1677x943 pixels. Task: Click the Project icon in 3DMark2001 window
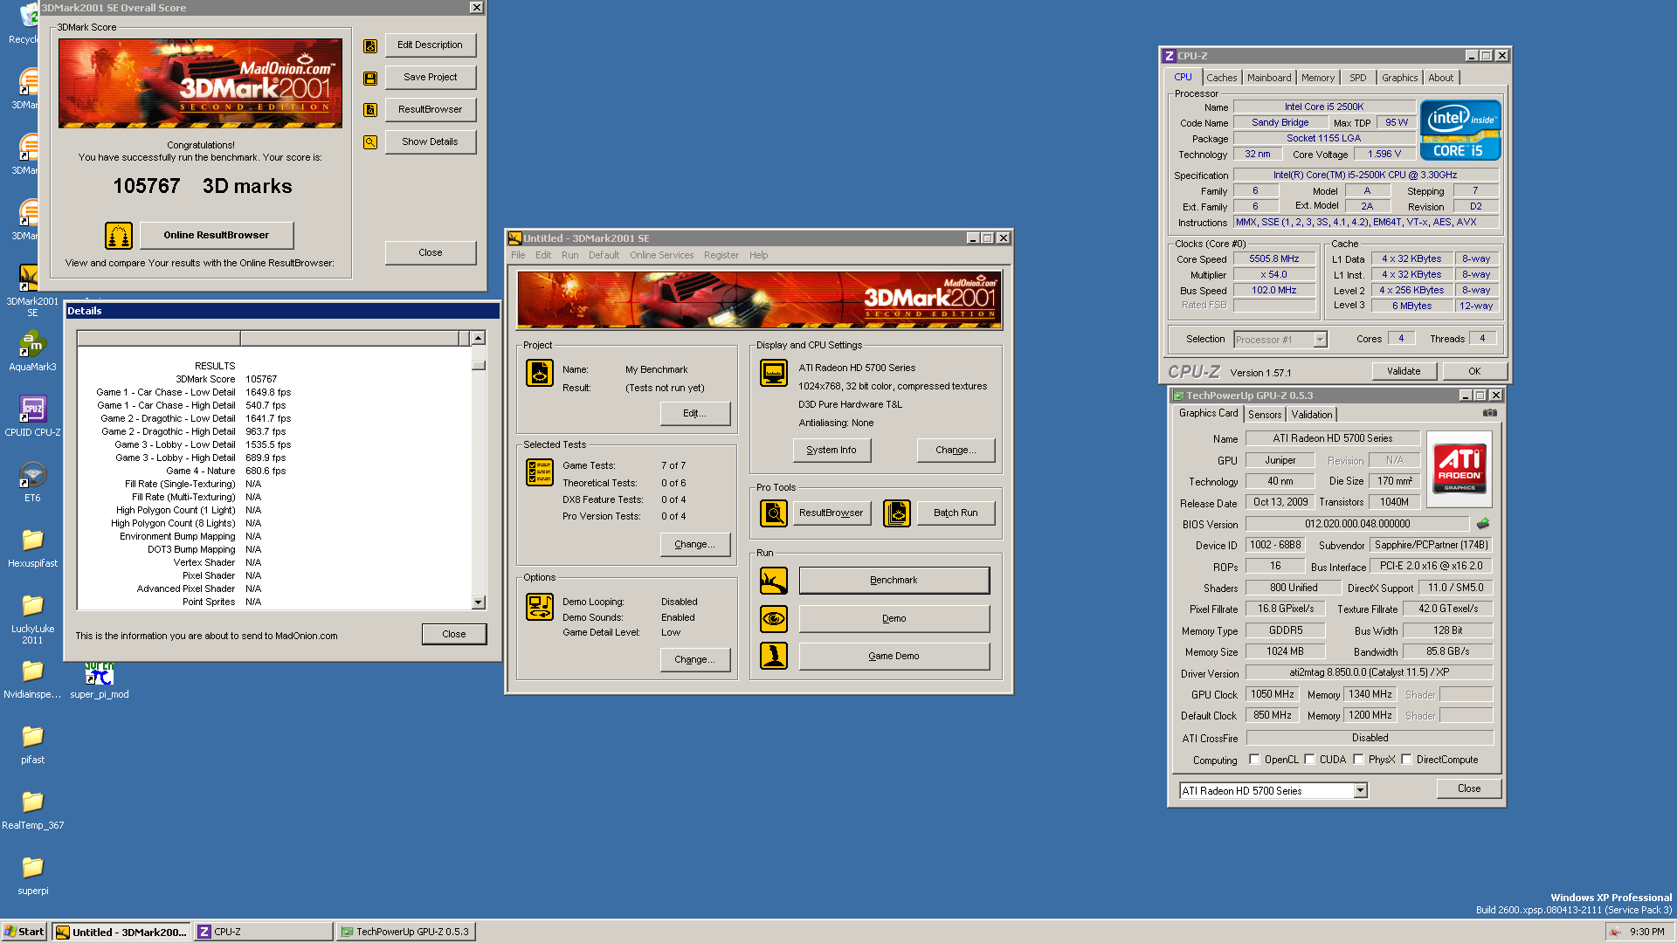pos(540,373)
